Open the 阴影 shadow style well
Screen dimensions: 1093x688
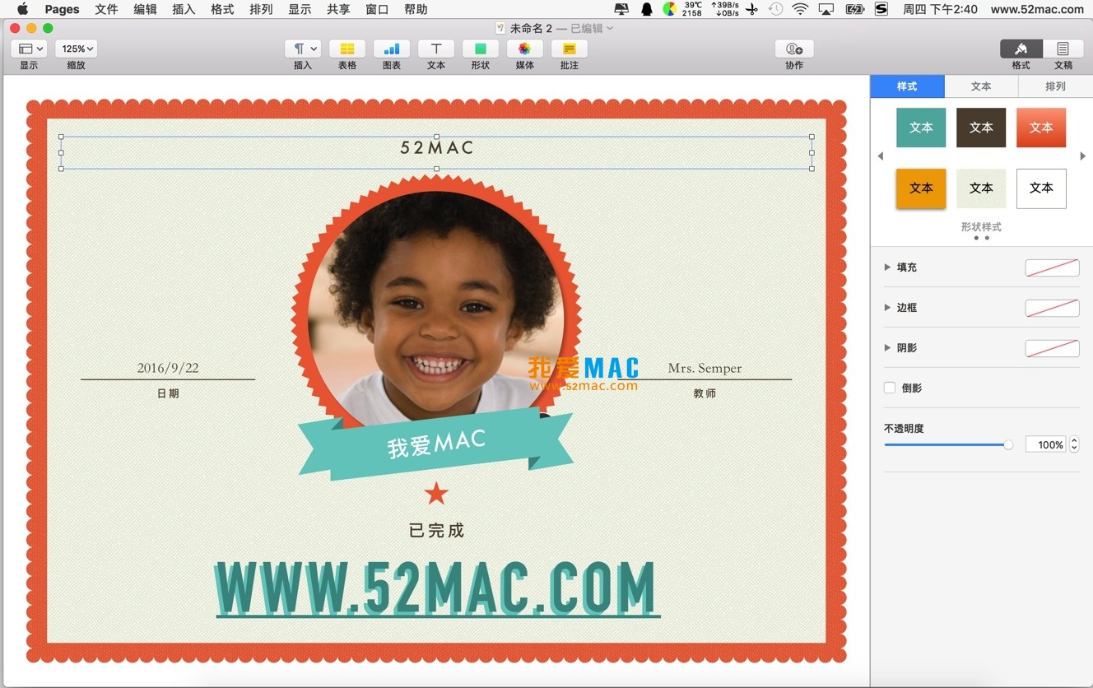1052,348
